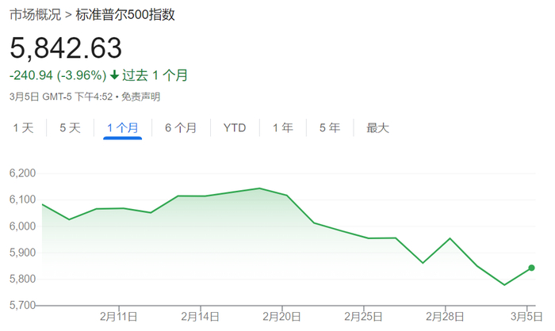Open the 5 年 range tab
This screenshot has width=555, height=331.
click(x=330, y=127)
